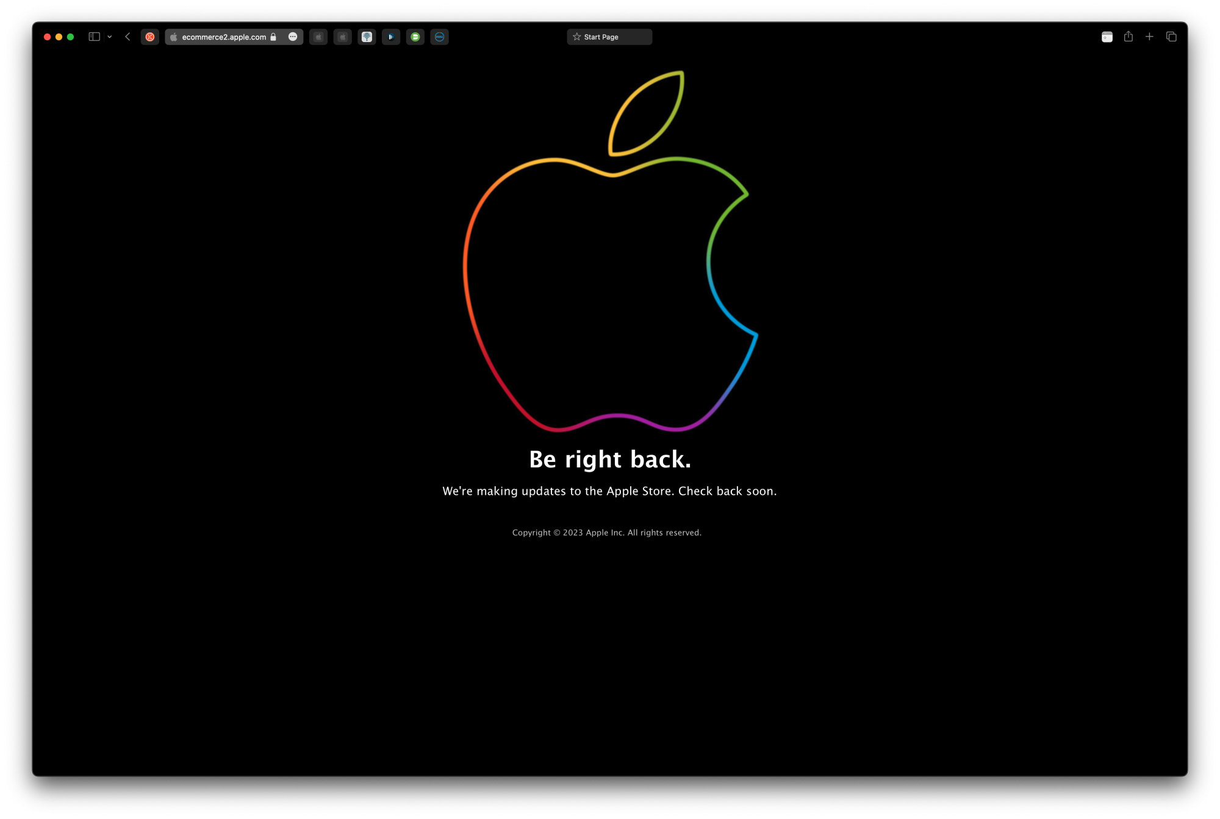Viewport: 1220px width, 819px height.
Task: Click the white window extension icon
Action: point(1107,37)
